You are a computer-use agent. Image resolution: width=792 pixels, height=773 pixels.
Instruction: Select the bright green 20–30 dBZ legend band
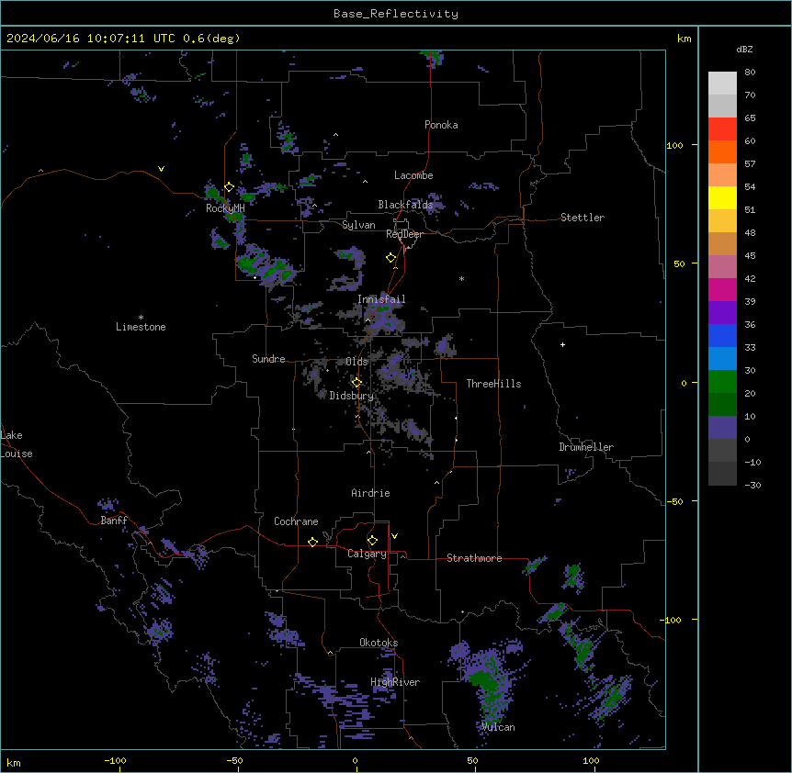click(x=722, y=382)
